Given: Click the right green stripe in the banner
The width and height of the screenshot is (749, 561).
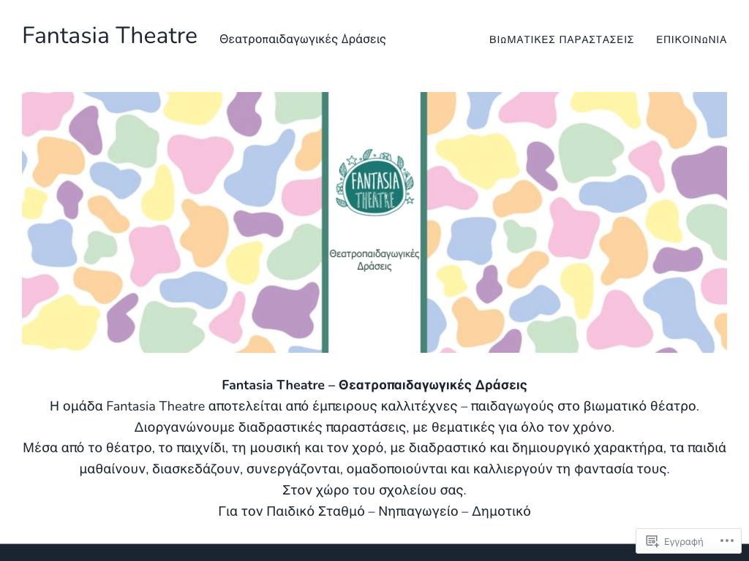Looking at the screenshot, I should click(x=424, y=222).
